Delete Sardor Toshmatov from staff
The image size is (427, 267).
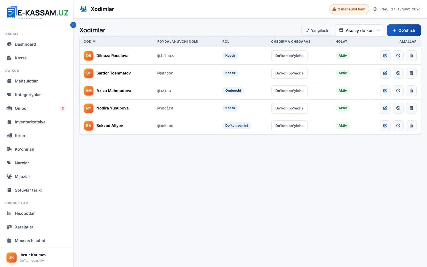pyautogui.click(x=411, y=73)
